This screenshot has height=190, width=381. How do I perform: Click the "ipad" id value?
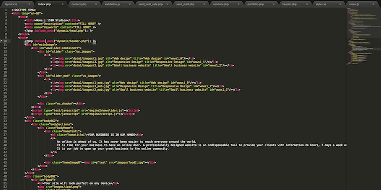50,180
